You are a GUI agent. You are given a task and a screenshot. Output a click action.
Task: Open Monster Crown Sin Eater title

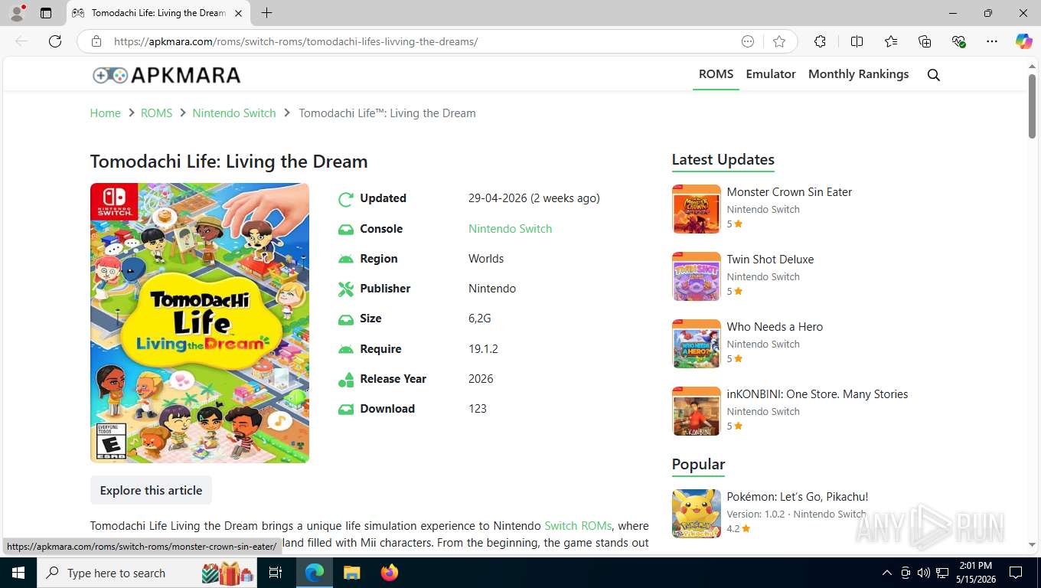coord(789,192)
